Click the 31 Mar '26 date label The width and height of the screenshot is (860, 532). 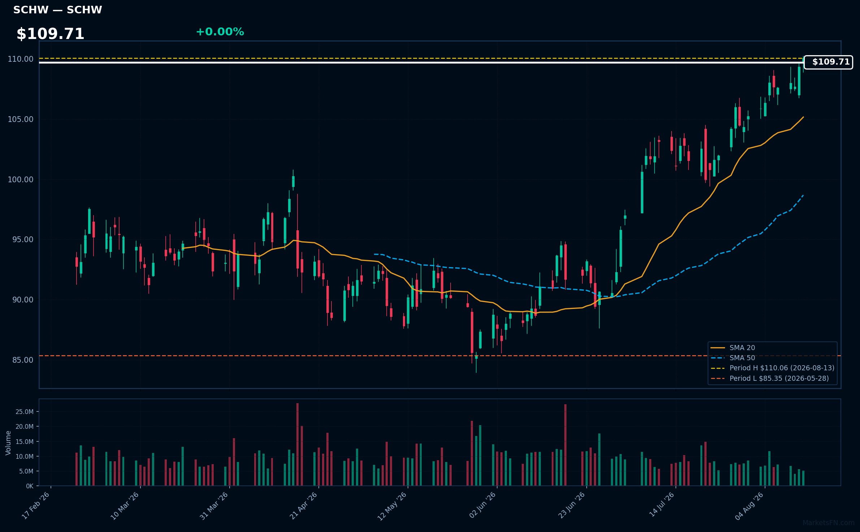pos(214,506)
